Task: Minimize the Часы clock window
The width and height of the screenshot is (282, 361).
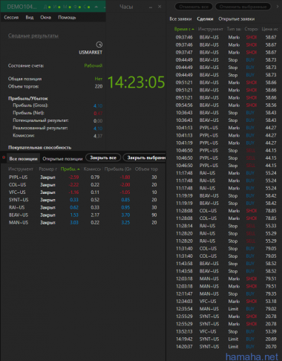Action: [151, 7]
